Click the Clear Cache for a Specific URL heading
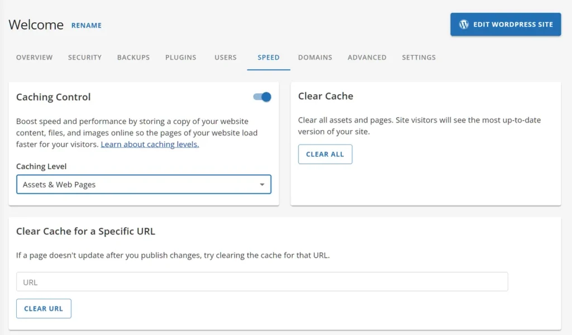 (85, 231)
